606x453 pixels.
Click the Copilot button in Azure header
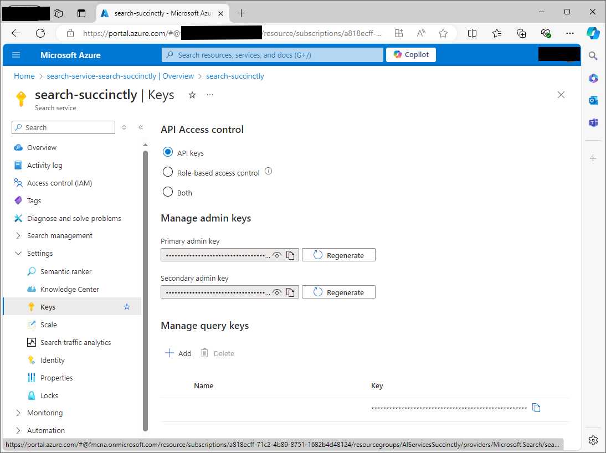click(411, 55)
